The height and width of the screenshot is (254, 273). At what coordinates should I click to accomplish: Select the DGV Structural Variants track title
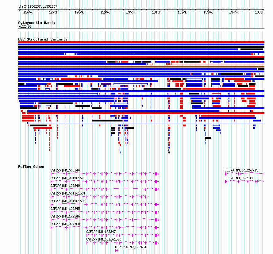[43, 39]
